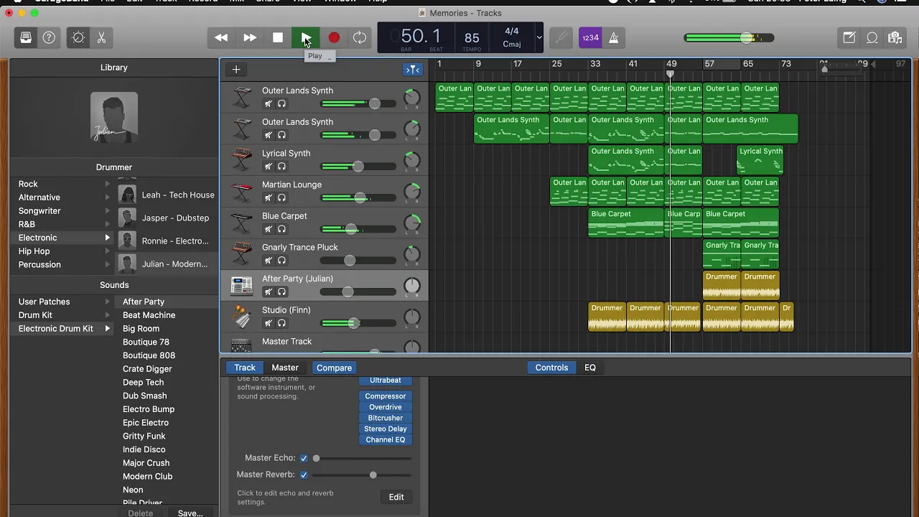Toggle the 1234 Count-in button
This screenshot has width=919, height=517.
point(590,38)
